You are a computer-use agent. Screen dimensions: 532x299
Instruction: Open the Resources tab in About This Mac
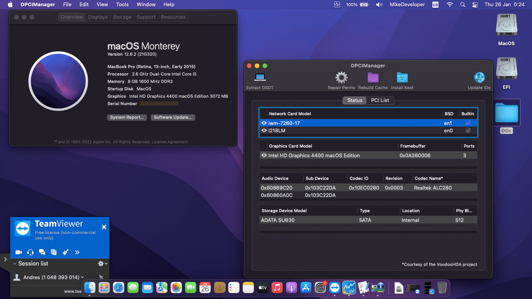click(x=173, y=17)
